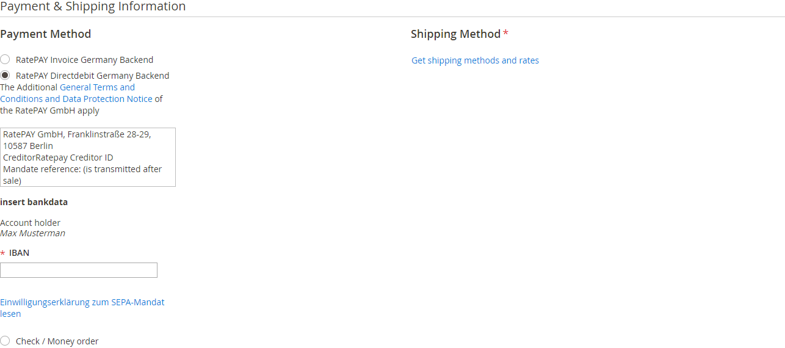785x348 pixels.
Task: Click the Payment & Shipping Information section title
Action: (x=93, y=7)
